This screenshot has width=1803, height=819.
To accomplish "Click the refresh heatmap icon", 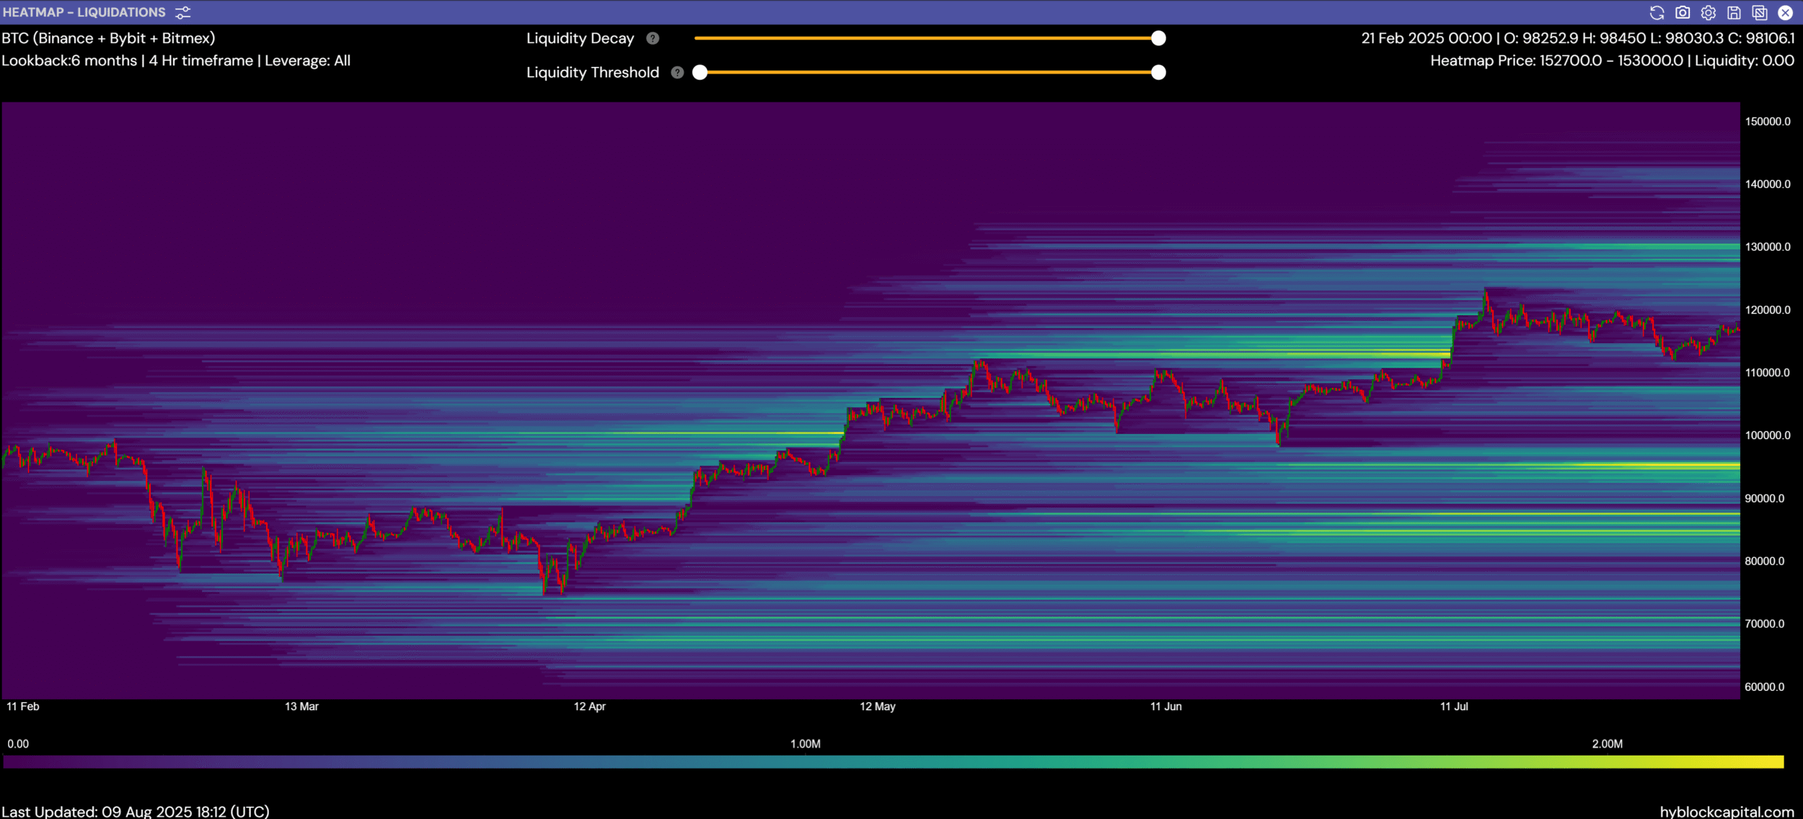I will pyautogui.click(x=1657, y=13).
